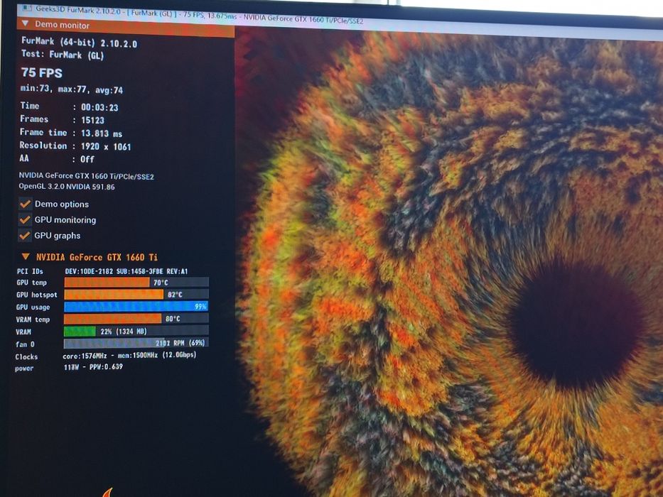Click the OpenGL 3.2.0 NVIDIA 591.86 line
This screenshot has height=497, width=663.
coord(66,186)
